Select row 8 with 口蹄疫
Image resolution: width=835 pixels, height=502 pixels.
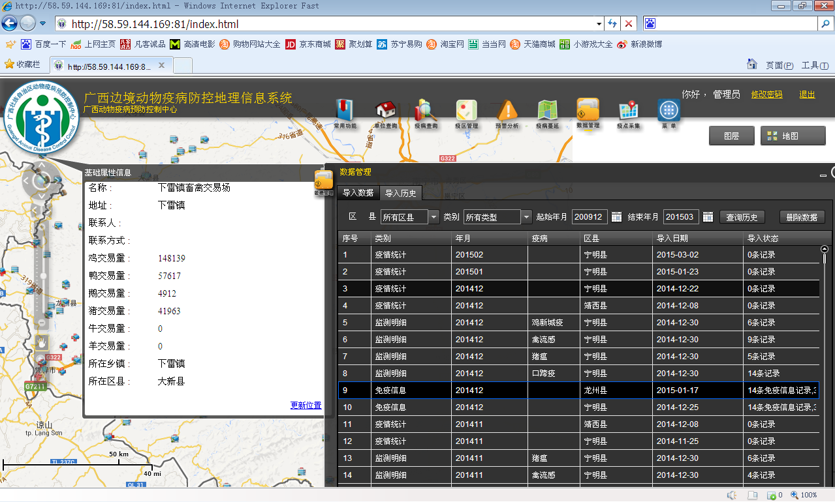[x=578, y=374]
